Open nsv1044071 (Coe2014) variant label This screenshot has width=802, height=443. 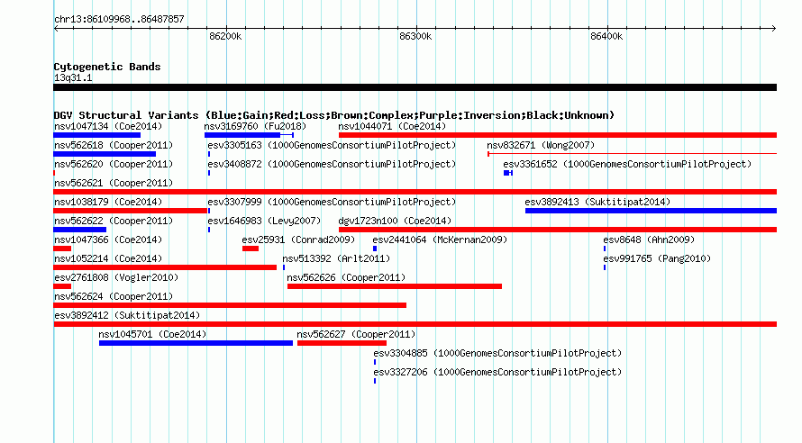(392, 126)
